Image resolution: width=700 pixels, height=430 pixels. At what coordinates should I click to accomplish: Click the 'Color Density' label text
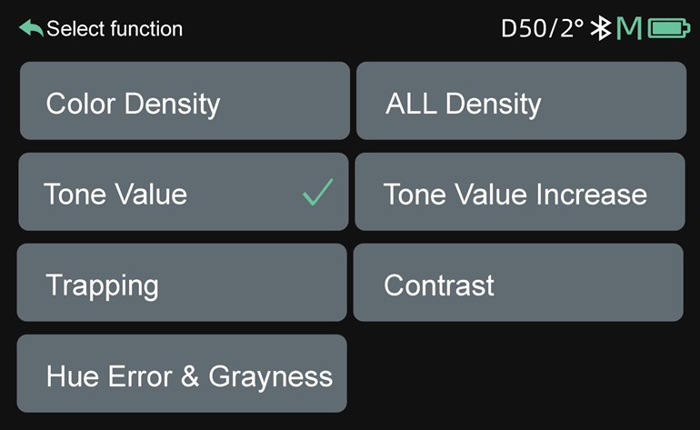[133, 105]
